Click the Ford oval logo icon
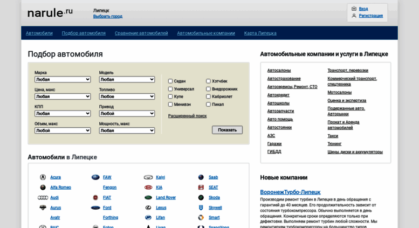Screen dimensions: 419x228 [95, 208]
